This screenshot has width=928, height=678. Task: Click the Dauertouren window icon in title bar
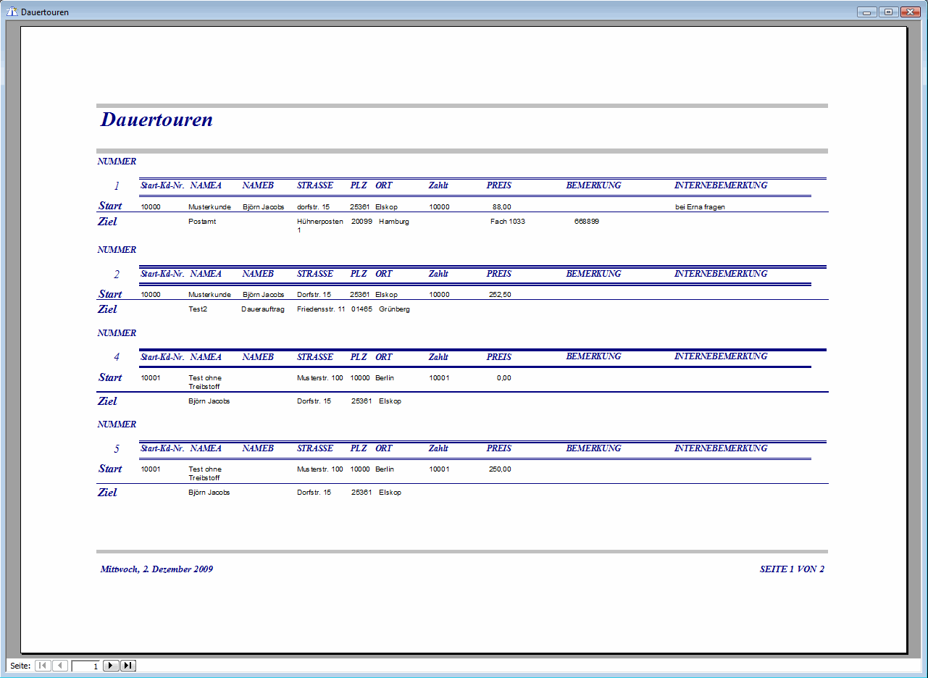[12, 12]
